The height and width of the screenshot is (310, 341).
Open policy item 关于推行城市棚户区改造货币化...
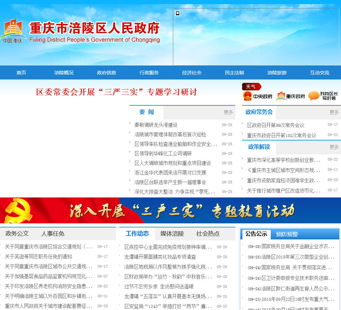tap(284, 191)
